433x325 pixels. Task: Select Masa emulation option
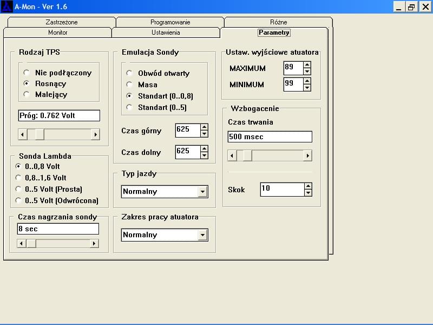point(142,84)
